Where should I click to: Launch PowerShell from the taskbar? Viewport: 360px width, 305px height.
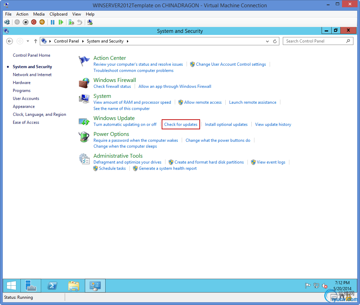[52, 286]
